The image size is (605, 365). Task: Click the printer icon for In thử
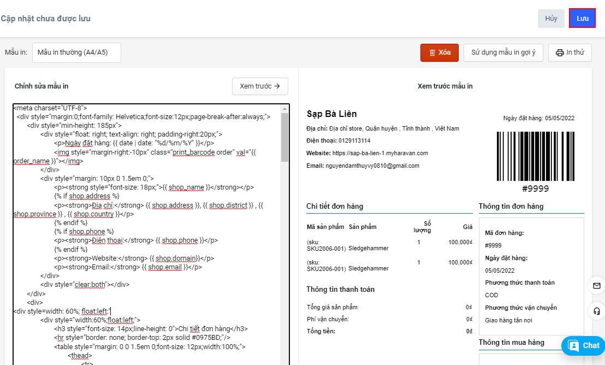(560, 52)
